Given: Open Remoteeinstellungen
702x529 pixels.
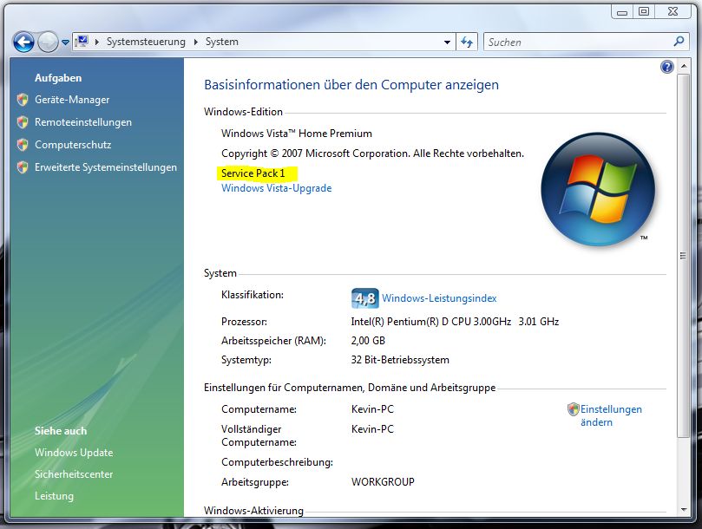Looking at the screenshot, I should pyautogui.click(x=83, y=122).
